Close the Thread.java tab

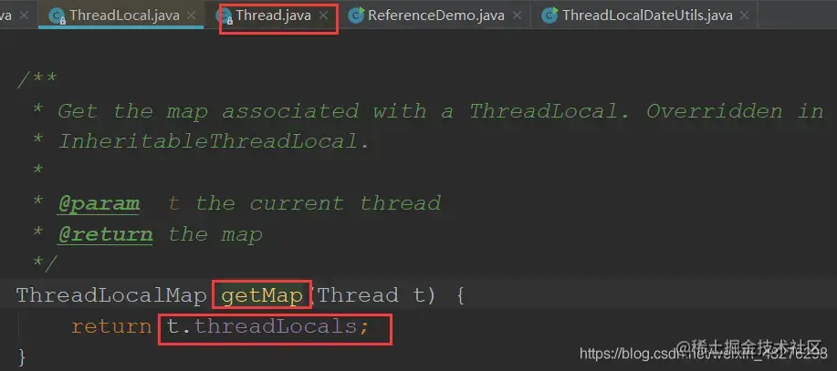click(x=323, y=15)
